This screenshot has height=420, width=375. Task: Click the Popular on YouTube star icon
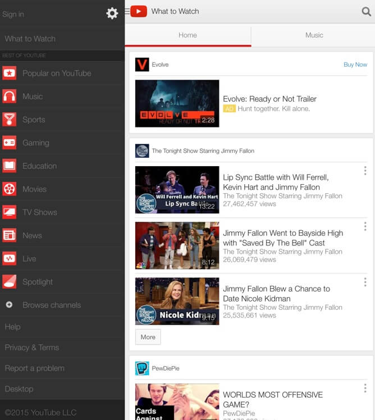click(x=9, y=73)
